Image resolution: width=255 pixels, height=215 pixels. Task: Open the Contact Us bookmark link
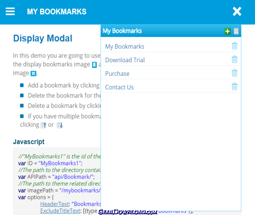pos(119,88)
